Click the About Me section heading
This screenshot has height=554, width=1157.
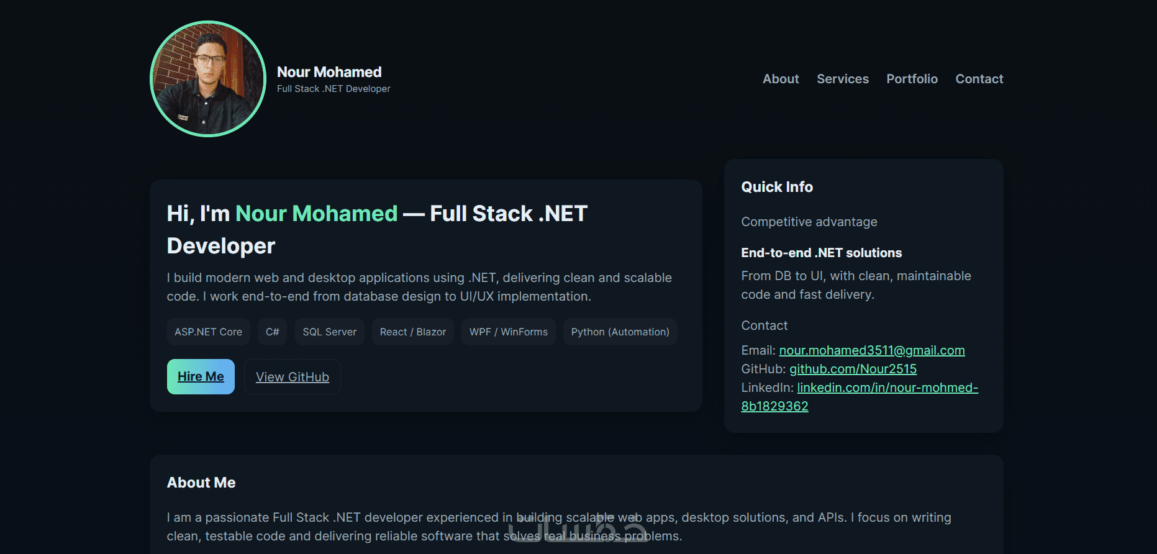tap(201, 483)
